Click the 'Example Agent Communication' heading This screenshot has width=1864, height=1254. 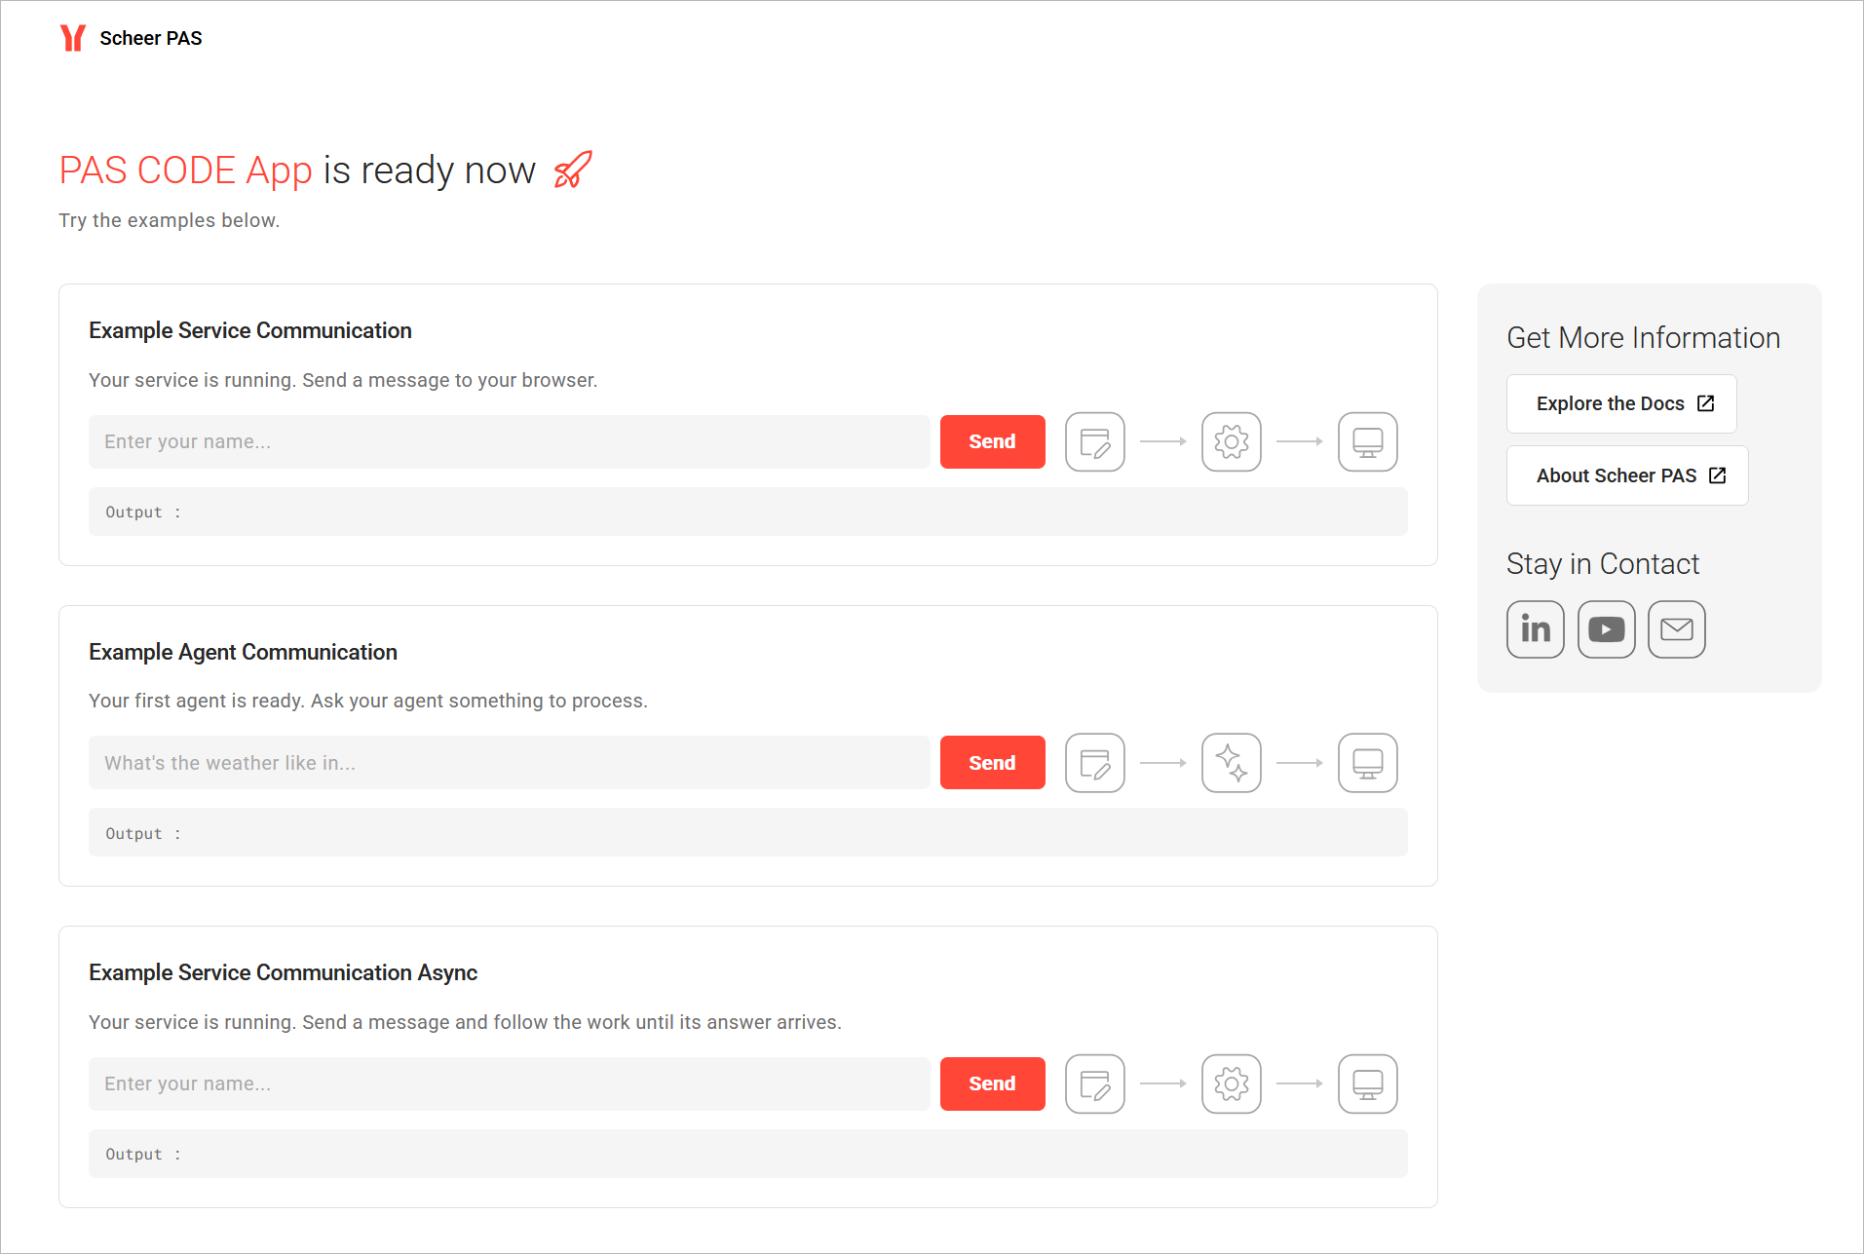[243, 652]
